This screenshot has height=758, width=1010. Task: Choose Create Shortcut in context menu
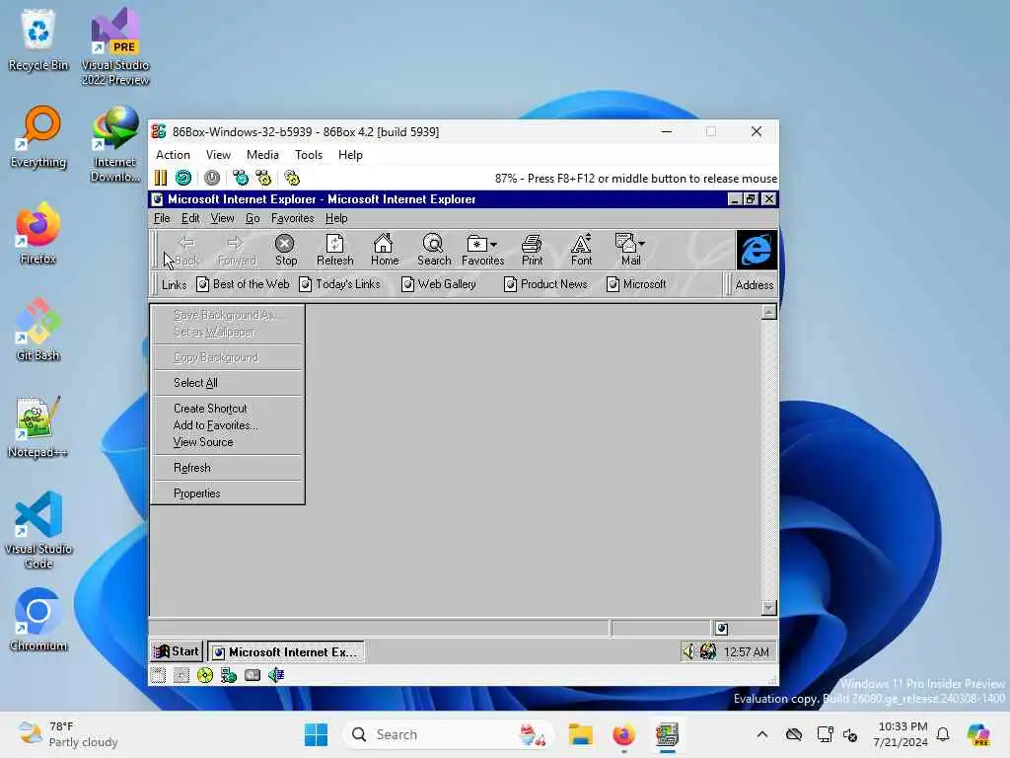[x=228, y=409]
